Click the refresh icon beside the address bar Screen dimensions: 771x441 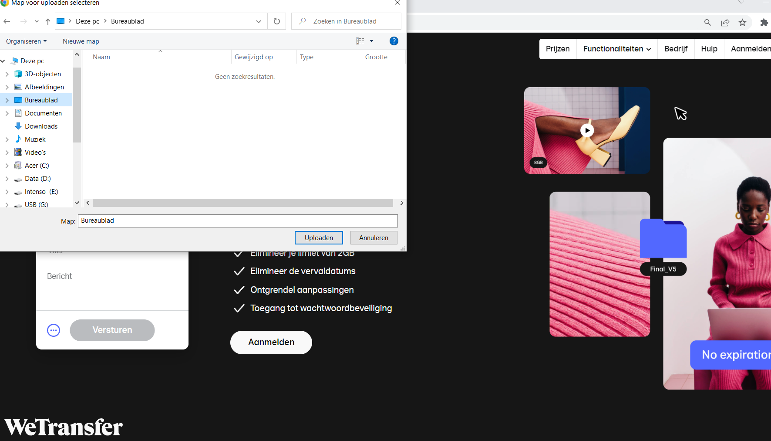276,21
